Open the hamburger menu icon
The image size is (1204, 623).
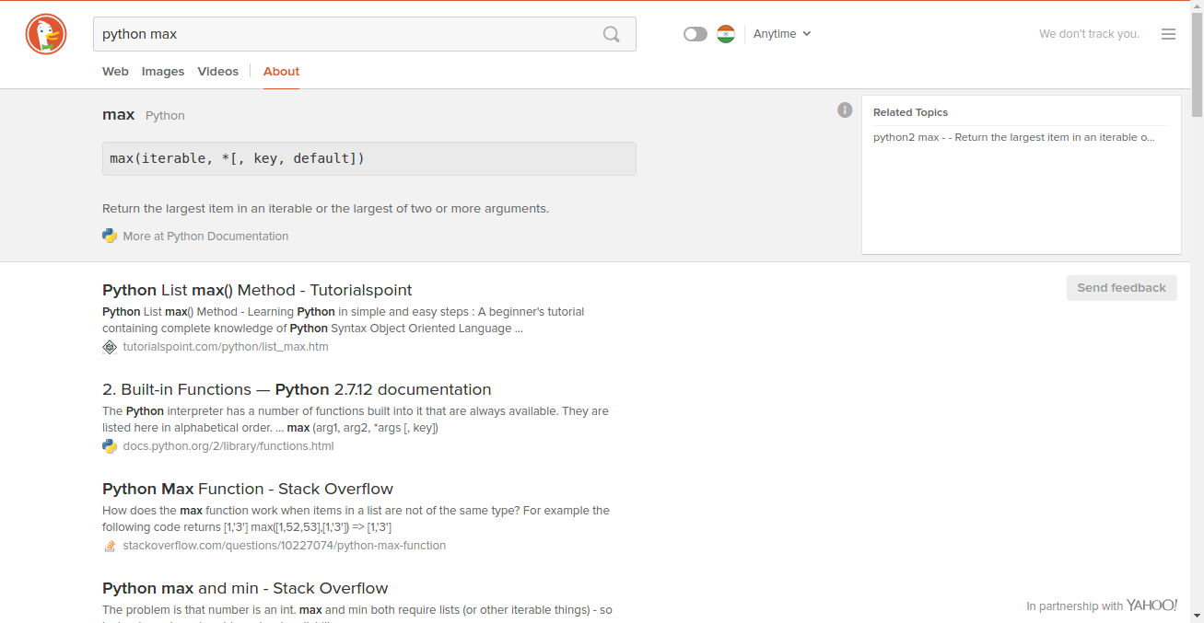(x=1168, y=34)
